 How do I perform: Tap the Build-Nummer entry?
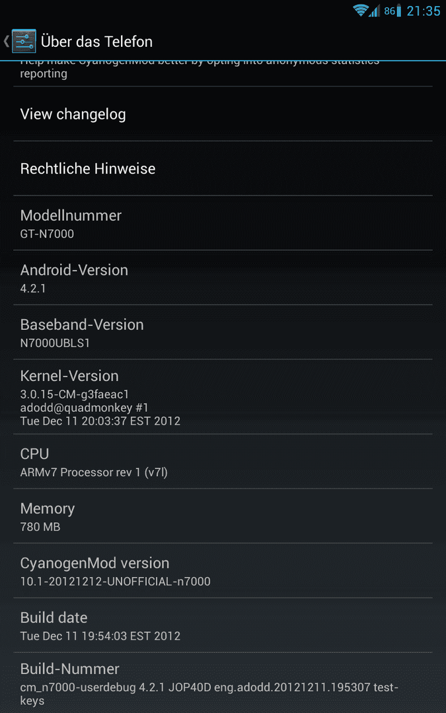point(223,683)
